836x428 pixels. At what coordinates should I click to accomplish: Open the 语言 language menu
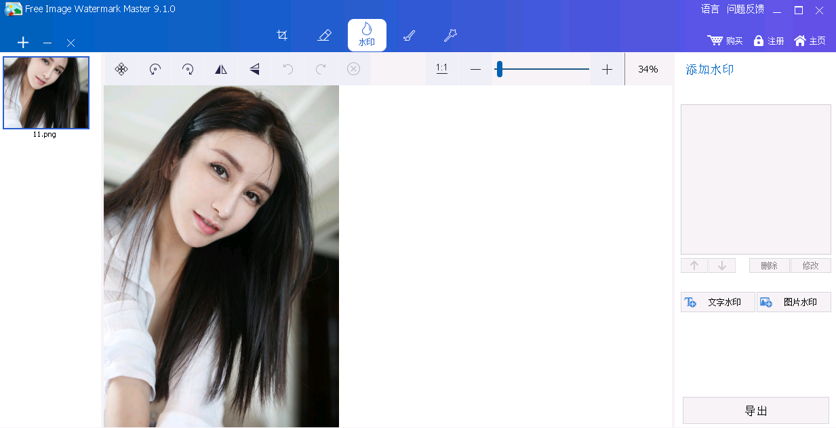point(710,9)
